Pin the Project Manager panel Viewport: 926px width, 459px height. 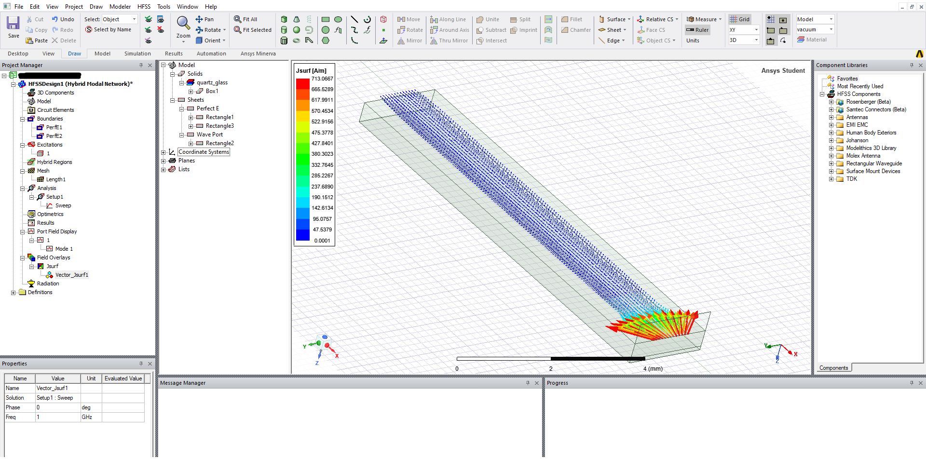coord(141,65)
